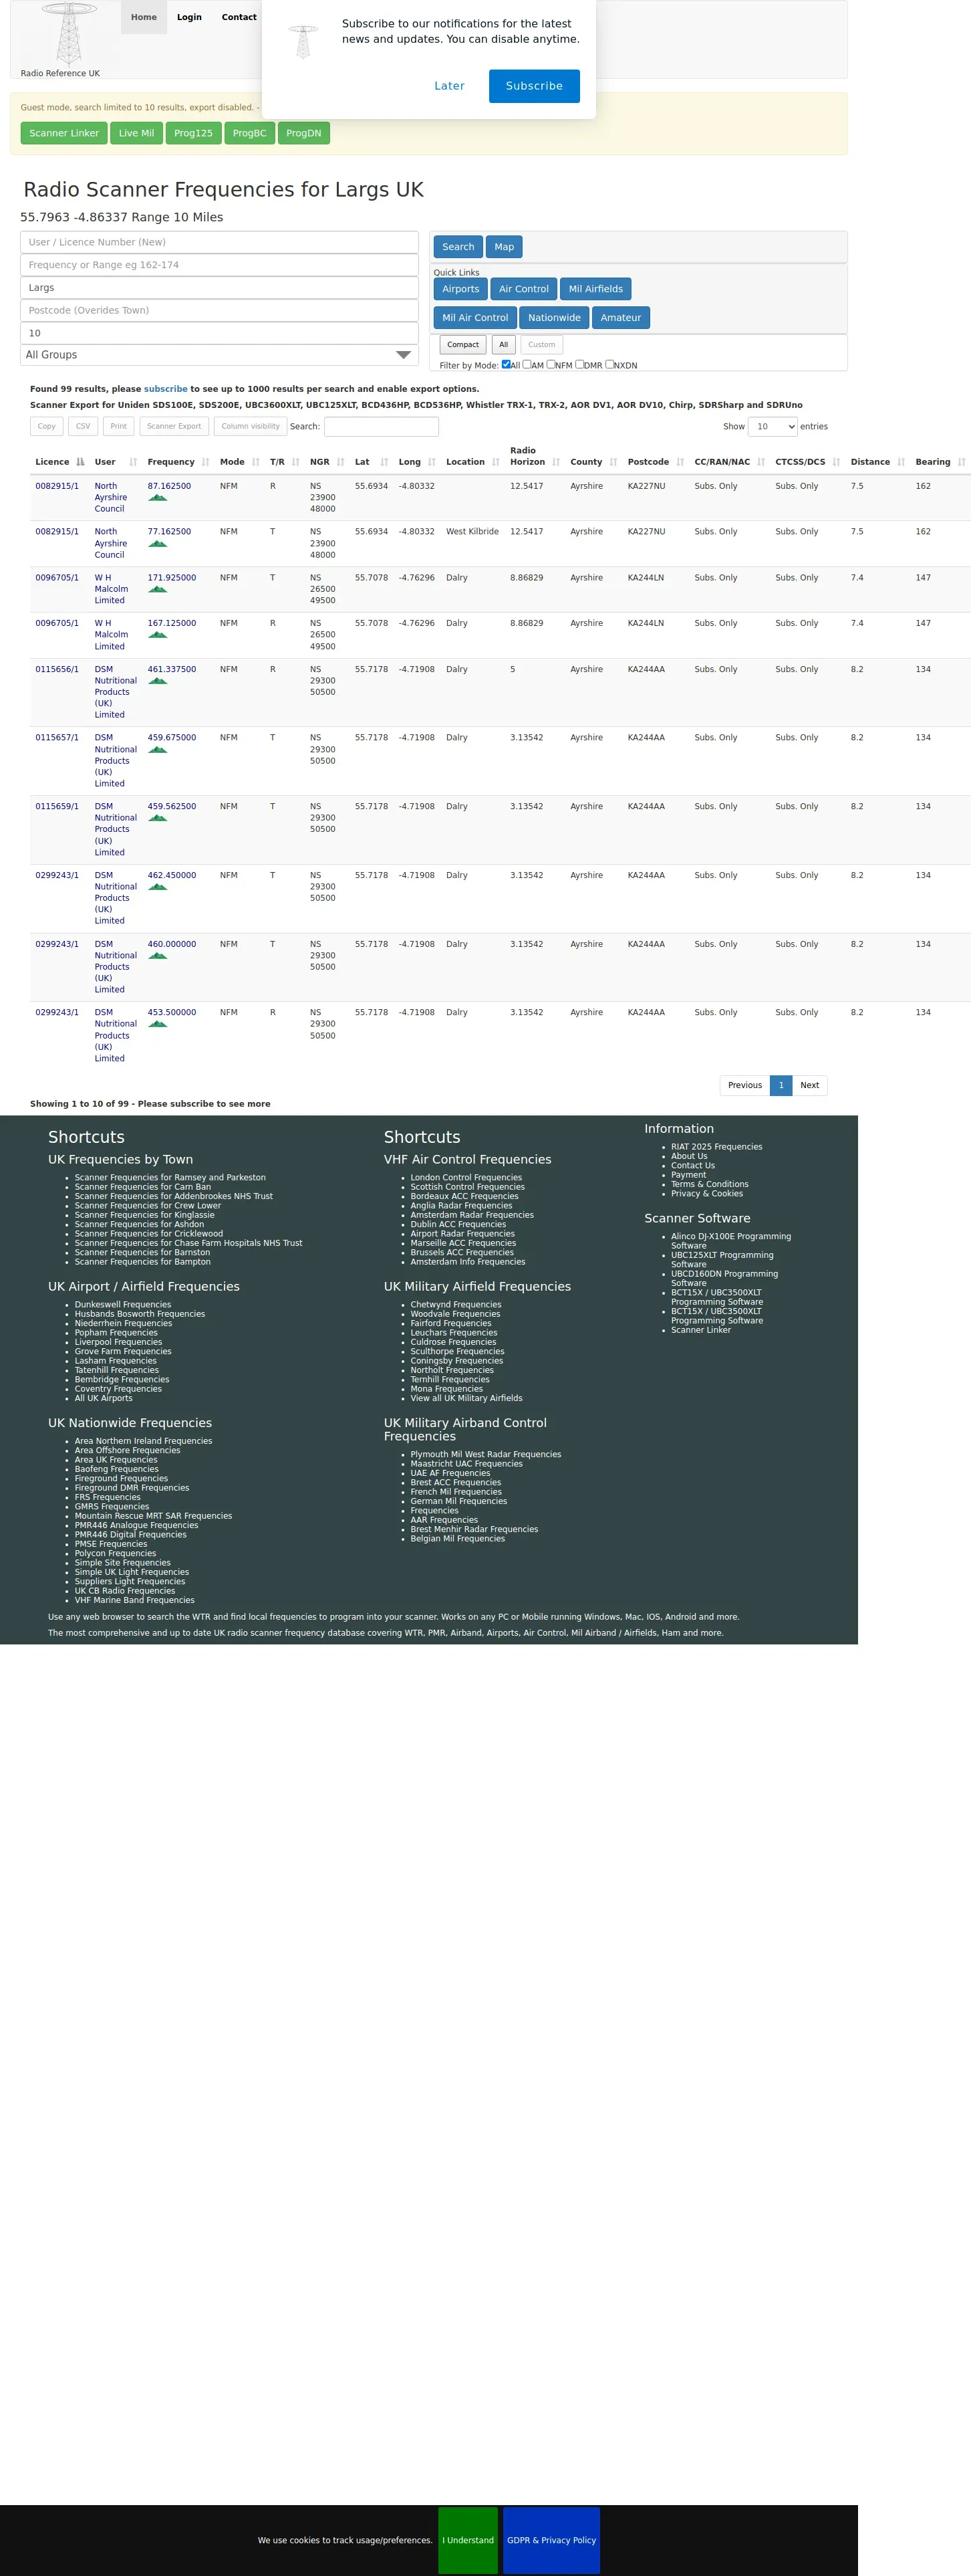Uncheck the All mode filter checkbox
The width and height of the screenshot is (971, 2576).
pos(505,364)
